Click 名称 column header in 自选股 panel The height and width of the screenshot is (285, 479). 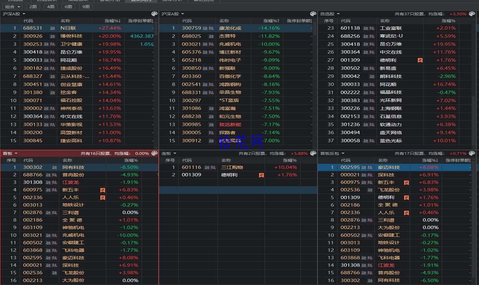(385, 21)
